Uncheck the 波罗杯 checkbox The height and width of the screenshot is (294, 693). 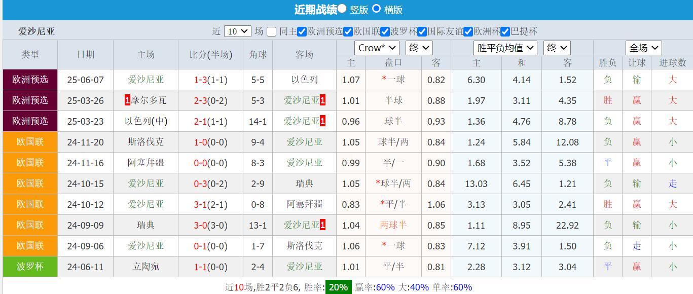click(x=384, y=31)
